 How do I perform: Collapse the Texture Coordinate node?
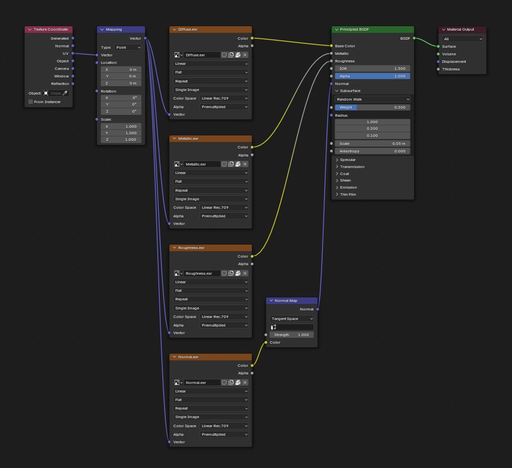pyautogui.click(x=30, y=29)
